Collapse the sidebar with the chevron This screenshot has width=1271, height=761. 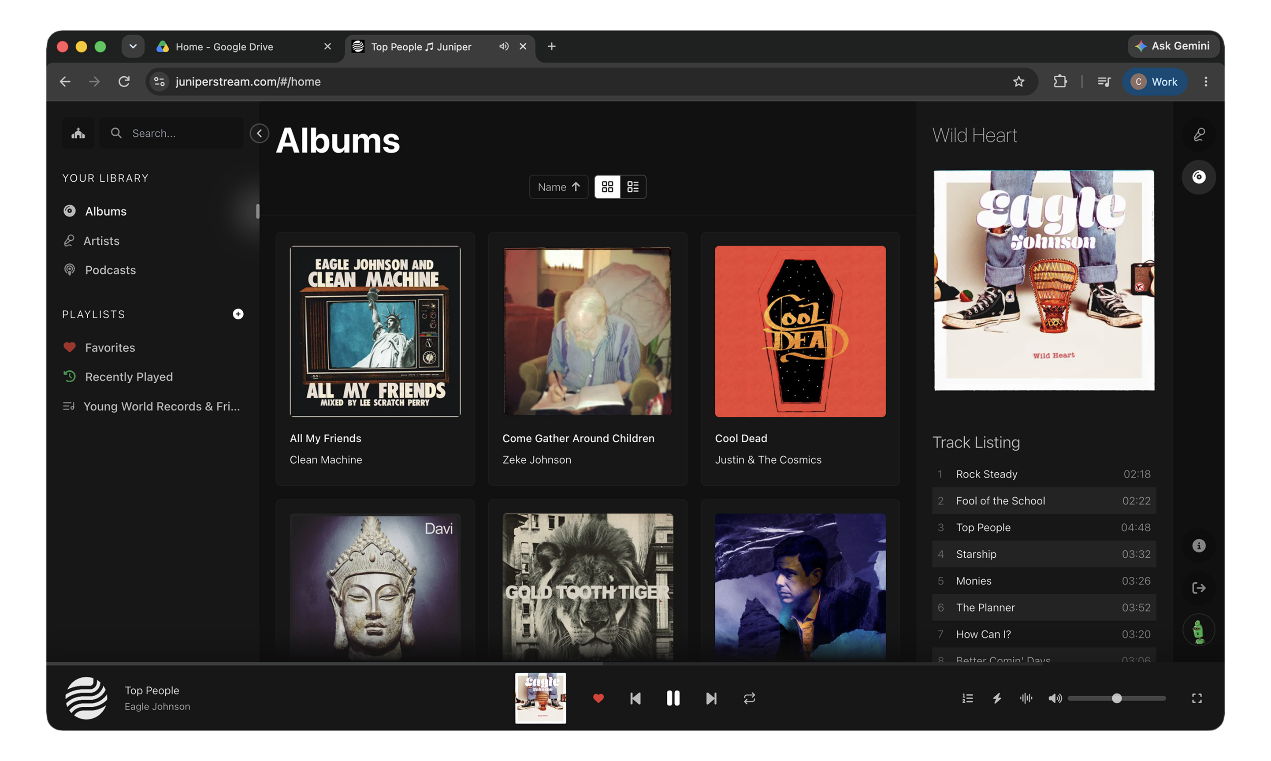click(259, 133)
